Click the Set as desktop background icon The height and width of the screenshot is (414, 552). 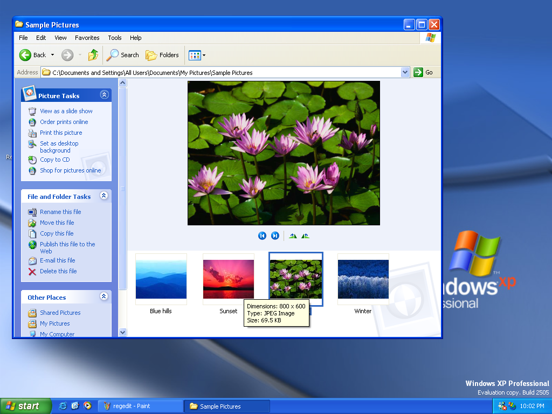32,144
